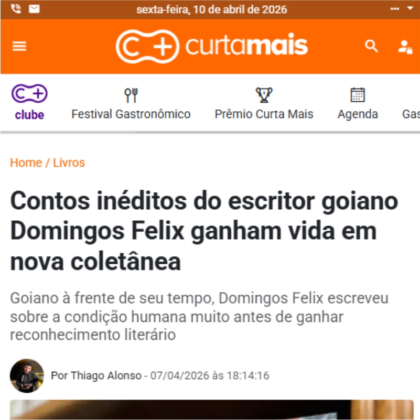Click the envelope mail icon
Screen dimensions: 420x420
click(34, 9)
